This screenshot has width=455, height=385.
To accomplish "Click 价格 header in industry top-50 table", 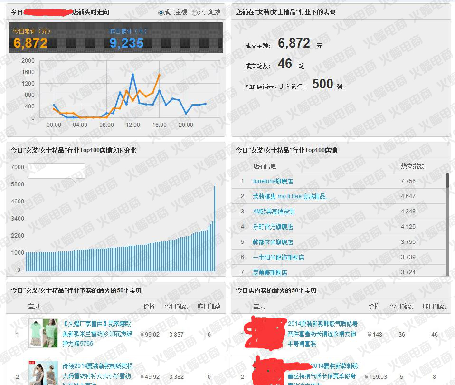I will coord(149,306).
